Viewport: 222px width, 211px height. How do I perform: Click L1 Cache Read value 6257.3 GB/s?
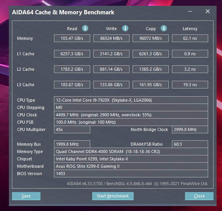click(72, 54)
